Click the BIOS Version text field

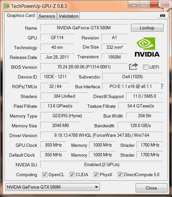84,67
